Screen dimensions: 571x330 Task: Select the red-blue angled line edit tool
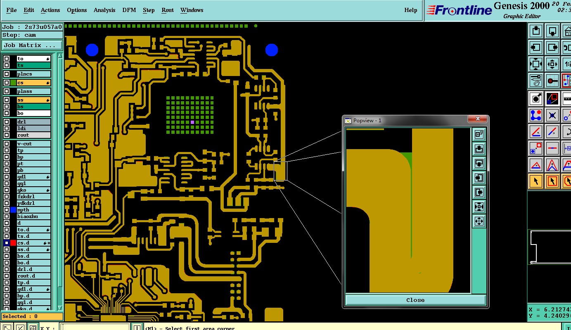(536, 132)
